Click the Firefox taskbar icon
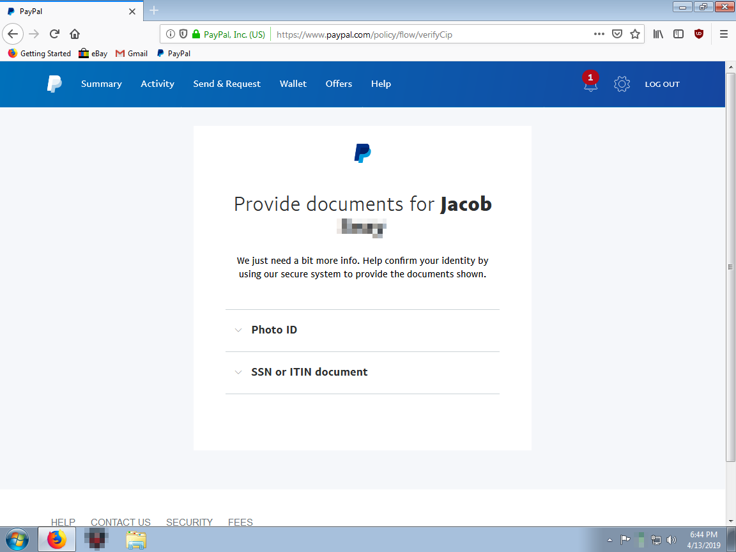This screenshot has width=736, height=552. [57, 540]
